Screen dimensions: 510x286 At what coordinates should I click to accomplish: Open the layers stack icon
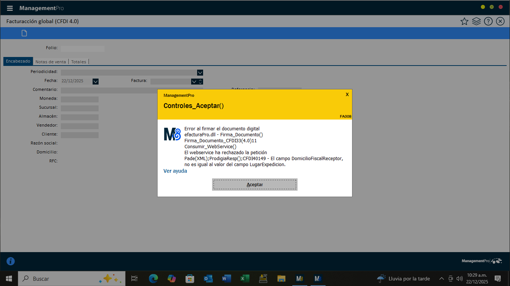476,22
